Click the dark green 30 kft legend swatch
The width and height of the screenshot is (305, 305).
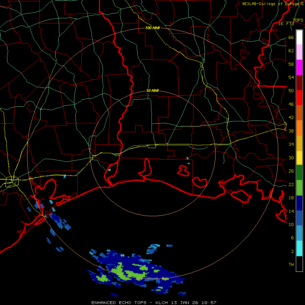(299, 172)
